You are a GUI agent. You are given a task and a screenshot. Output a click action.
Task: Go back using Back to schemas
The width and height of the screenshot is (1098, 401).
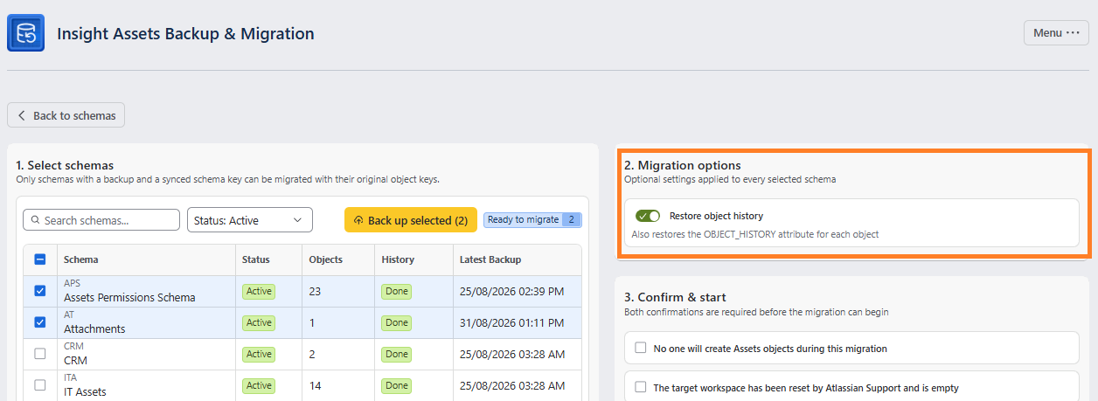coord(66,115)
